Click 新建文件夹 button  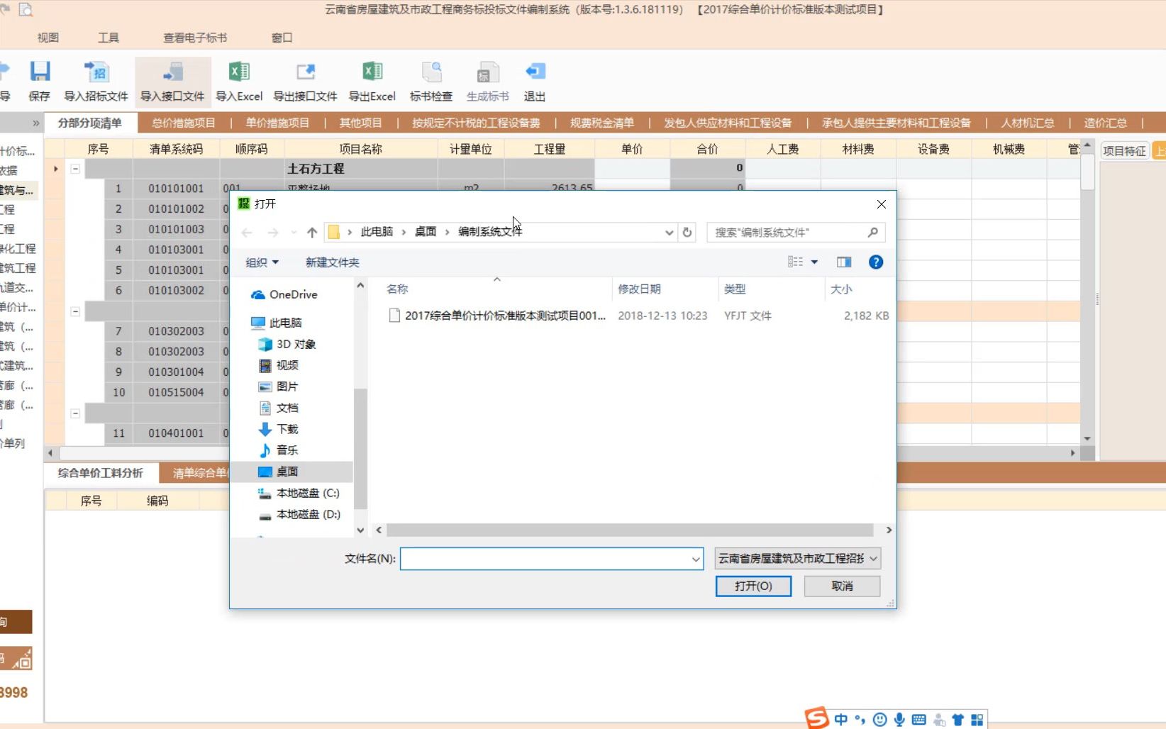(333, 262)
